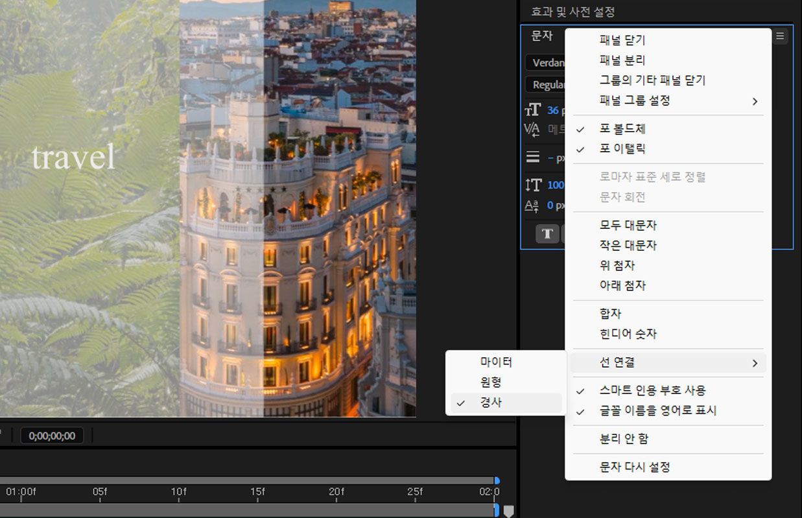Click the travel text in the preview
This screenshot has height=518, width=802.
pyautogui.click(x=73, y=157)
